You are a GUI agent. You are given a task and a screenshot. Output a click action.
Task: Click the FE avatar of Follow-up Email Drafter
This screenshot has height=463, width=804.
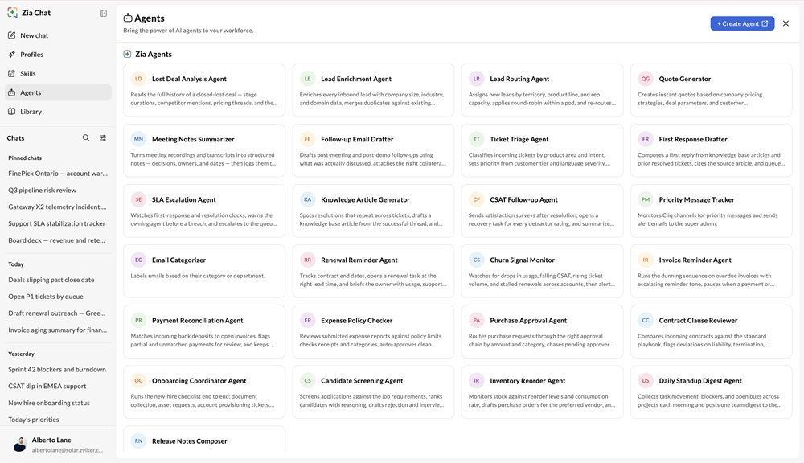pos(308,139)
